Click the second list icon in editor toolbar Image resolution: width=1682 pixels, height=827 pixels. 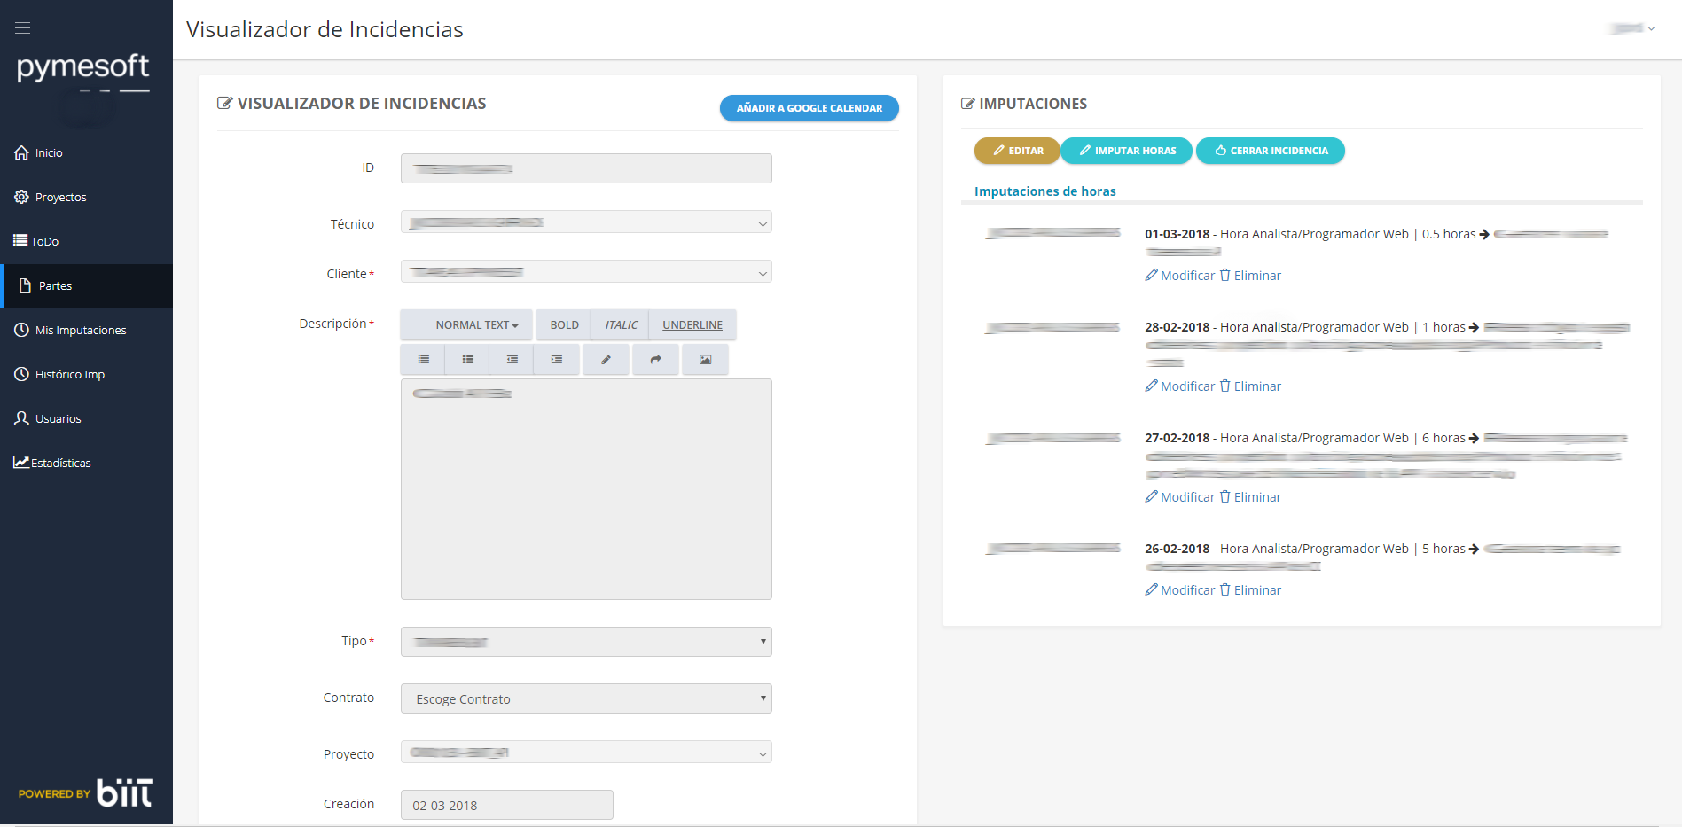click(467, 360)
